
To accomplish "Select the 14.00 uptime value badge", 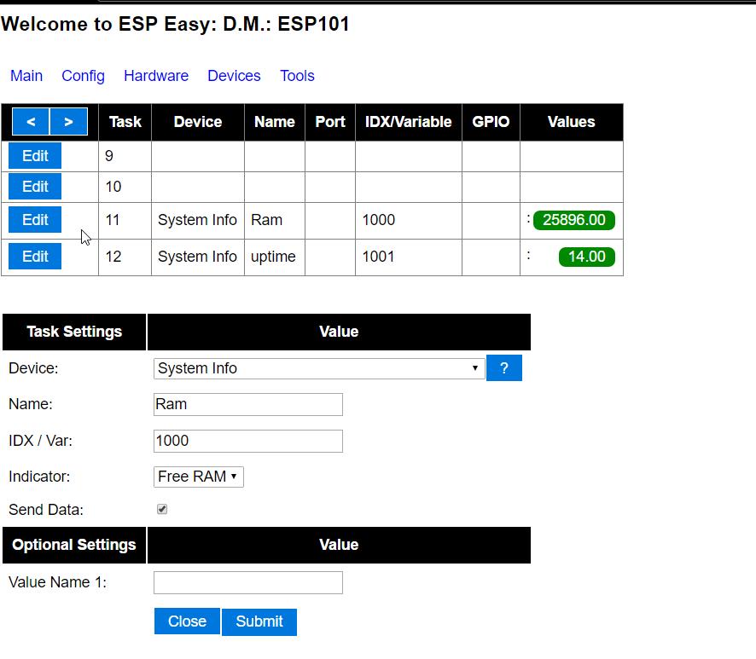I will (x=587, y=257).
